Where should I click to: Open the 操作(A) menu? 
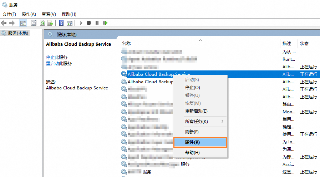point(29,14)
